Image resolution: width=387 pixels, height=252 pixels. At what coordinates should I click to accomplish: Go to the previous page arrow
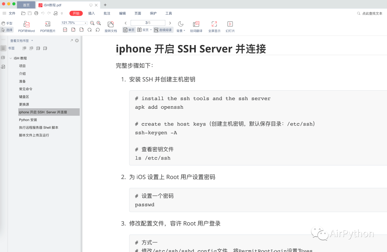[x=126, y=23]
